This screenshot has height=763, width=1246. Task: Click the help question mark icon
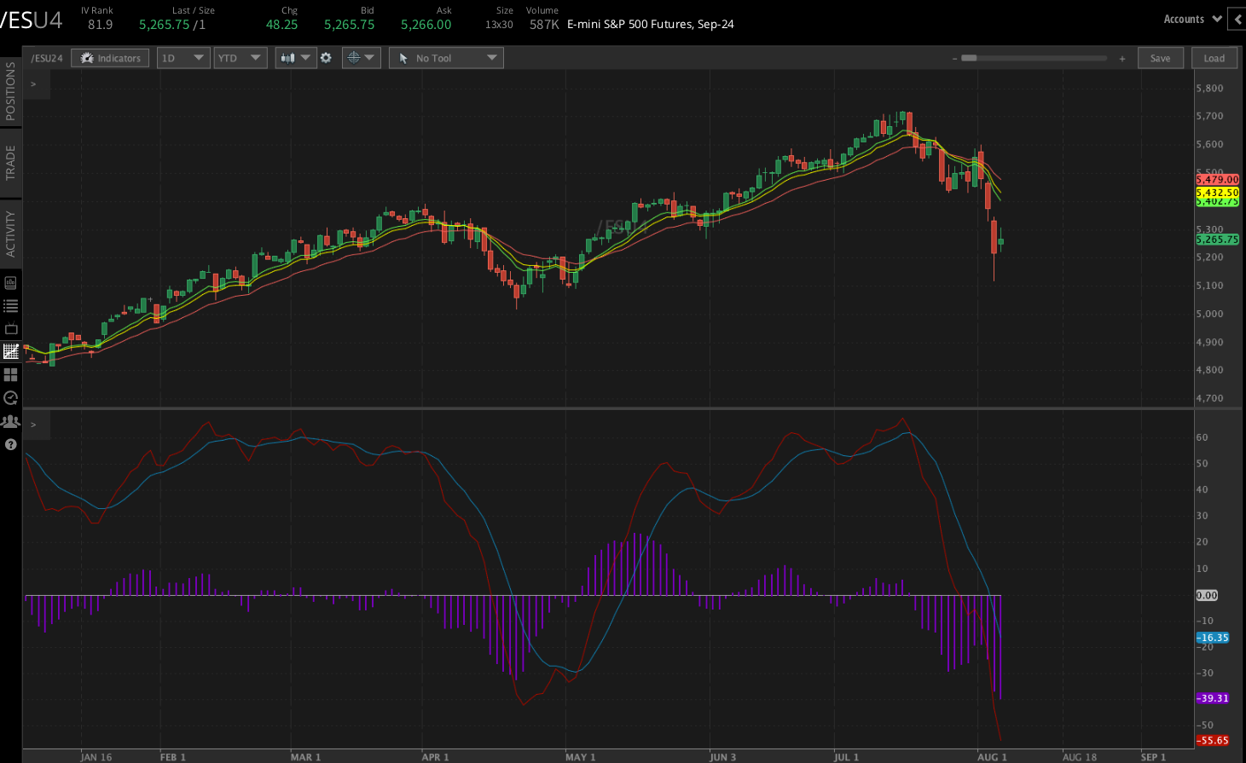pos(10,444)
